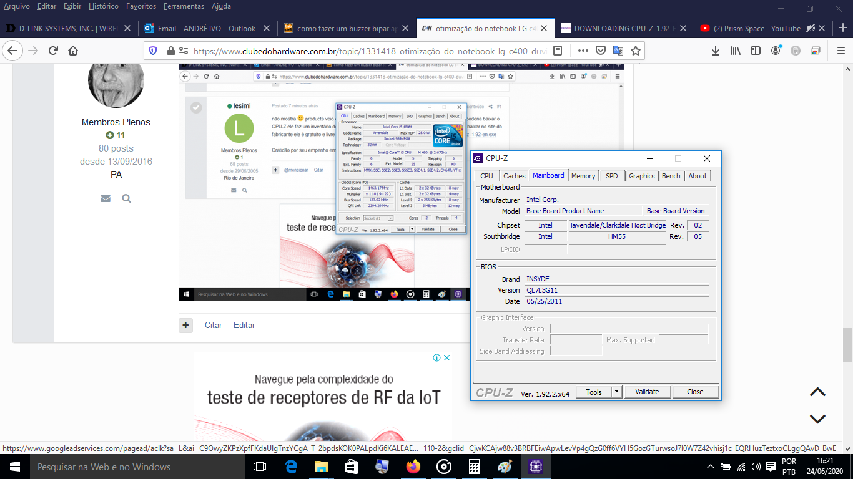Click the envelope message icon under profile
Image resolution: width=853 pixels, height=479 pixels.
pos(106,198)
